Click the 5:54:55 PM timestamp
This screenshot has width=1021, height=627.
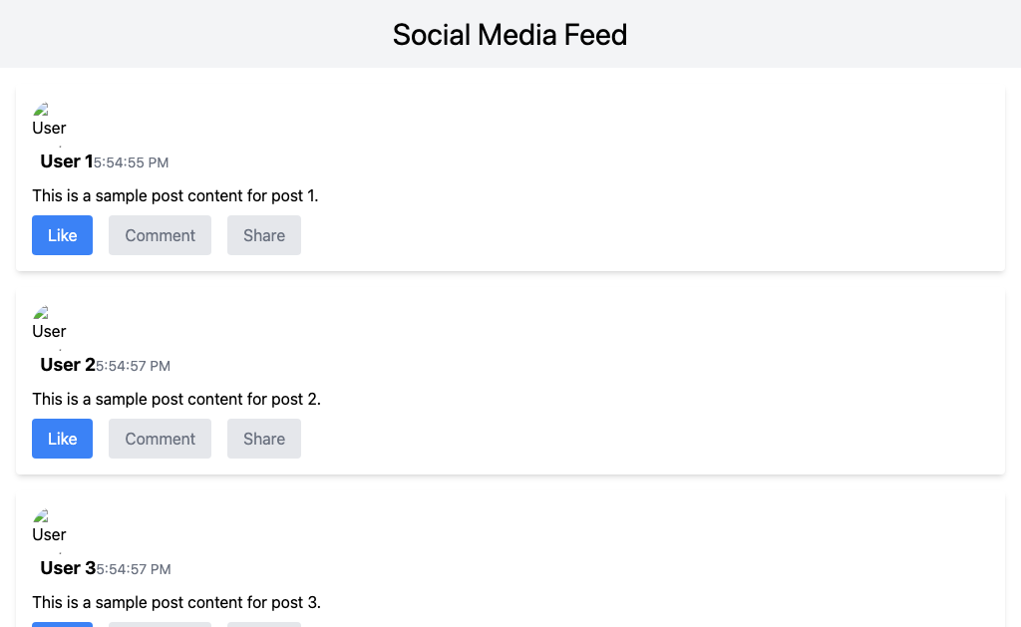pyautogui.click(x=131, y=162)
